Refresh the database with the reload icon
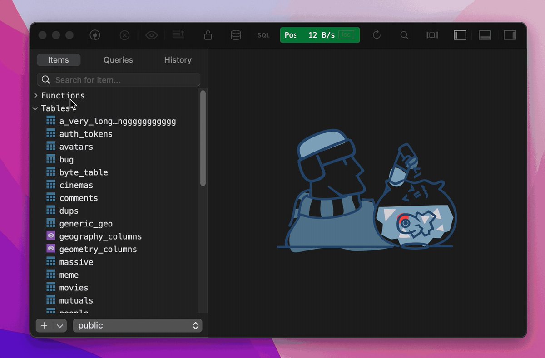545x358 pixels. (377, 35)
